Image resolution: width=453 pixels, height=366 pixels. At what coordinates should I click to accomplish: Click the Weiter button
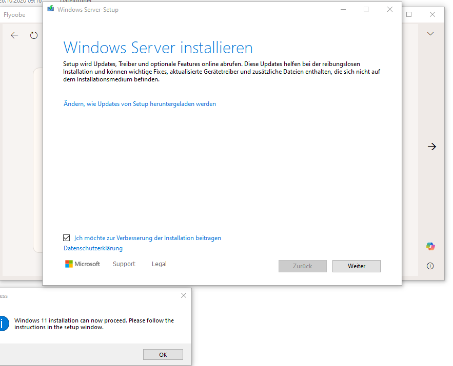point(356,266)
